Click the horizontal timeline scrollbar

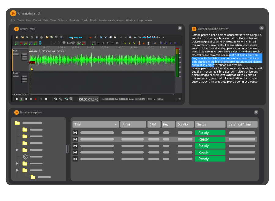pos(86,95)
